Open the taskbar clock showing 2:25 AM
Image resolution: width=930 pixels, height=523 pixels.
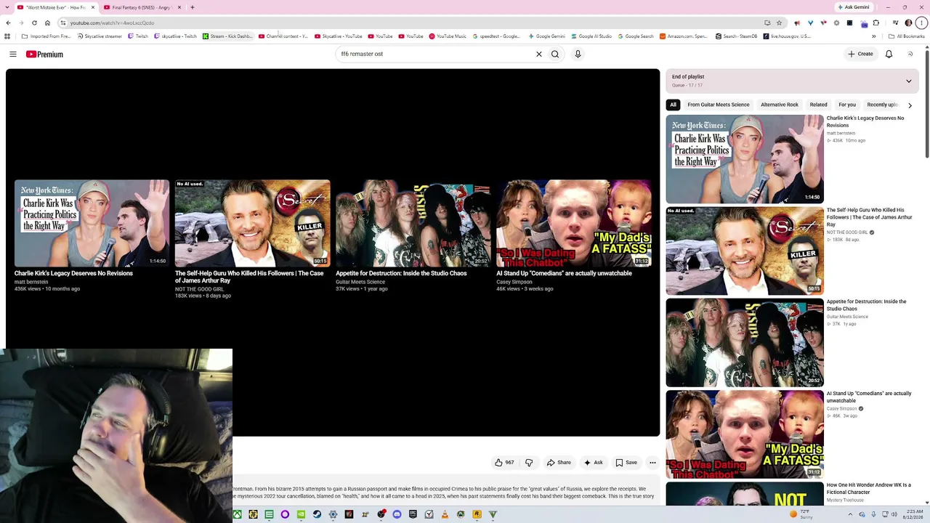click(913, 514)
